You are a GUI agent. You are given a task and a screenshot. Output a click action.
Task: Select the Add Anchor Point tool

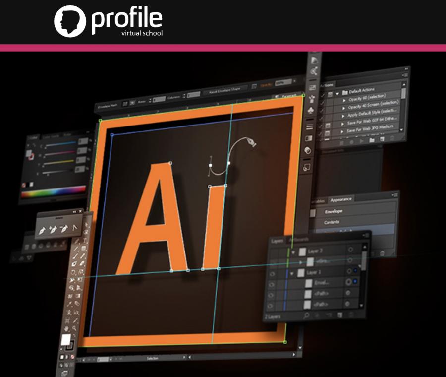54,229
